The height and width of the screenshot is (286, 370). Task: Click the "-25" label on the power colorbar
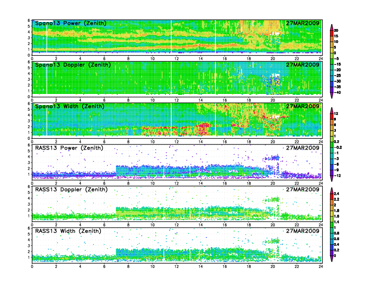pos(337,76)
